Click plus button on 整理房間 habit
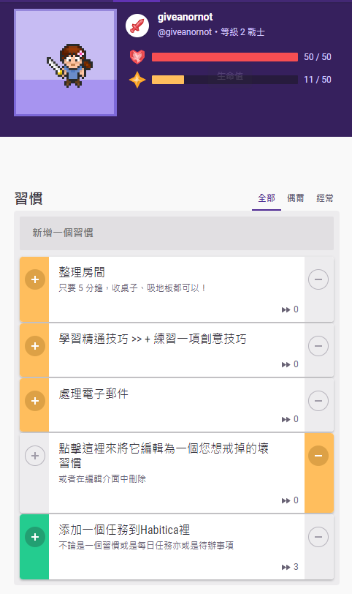 [x=35, y=279]
